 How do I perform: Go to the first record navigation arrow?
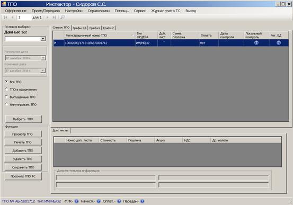click(6, 17)
